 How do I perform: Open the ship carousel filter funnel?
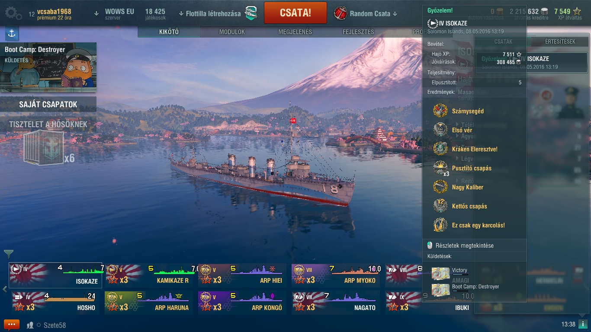(9, 254)
